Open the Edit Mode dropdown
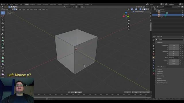 [x=6, y=9]
